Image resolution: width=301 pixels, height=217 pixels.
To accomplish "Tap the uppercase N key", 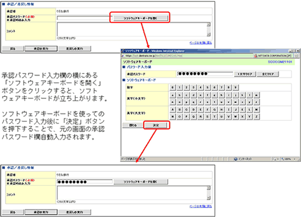I will (x=173, y=116).
